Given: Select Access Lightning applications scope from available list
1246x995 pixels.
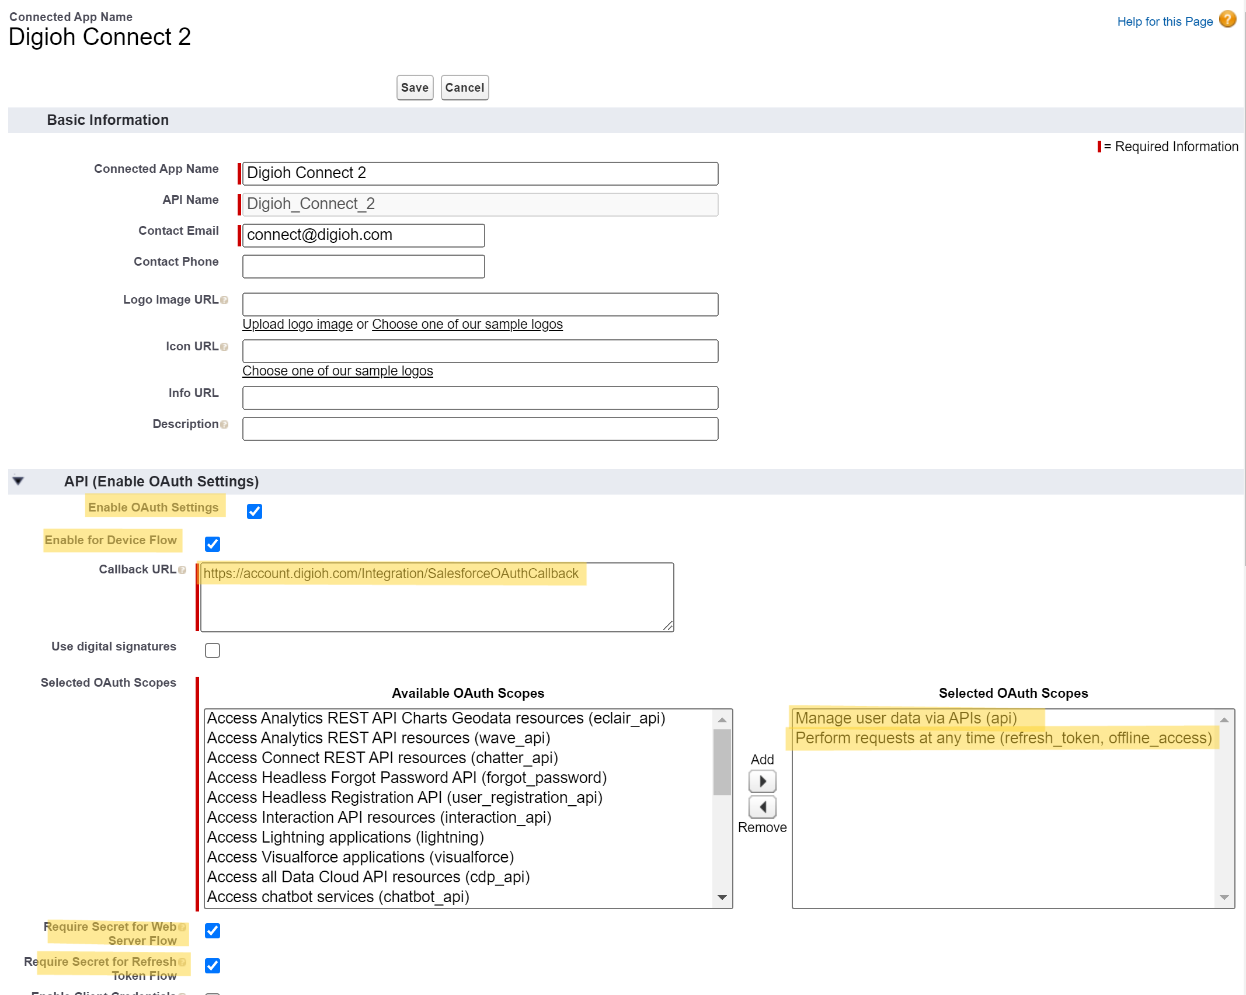Looking at the screenshot, I should point(345,837).
